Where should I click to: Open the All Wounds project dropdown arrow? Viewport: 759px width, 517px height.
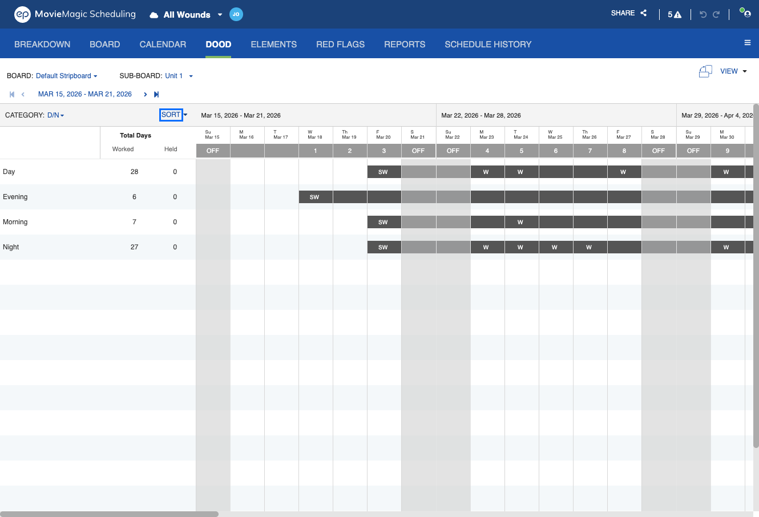(x=220, y=15)
